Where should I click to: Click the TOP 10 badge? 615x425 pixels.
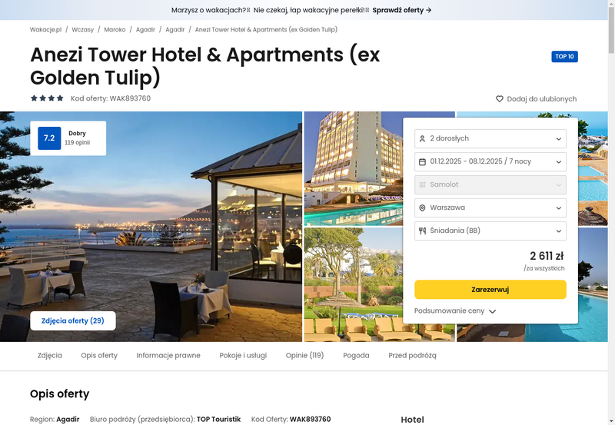point(564,56)
